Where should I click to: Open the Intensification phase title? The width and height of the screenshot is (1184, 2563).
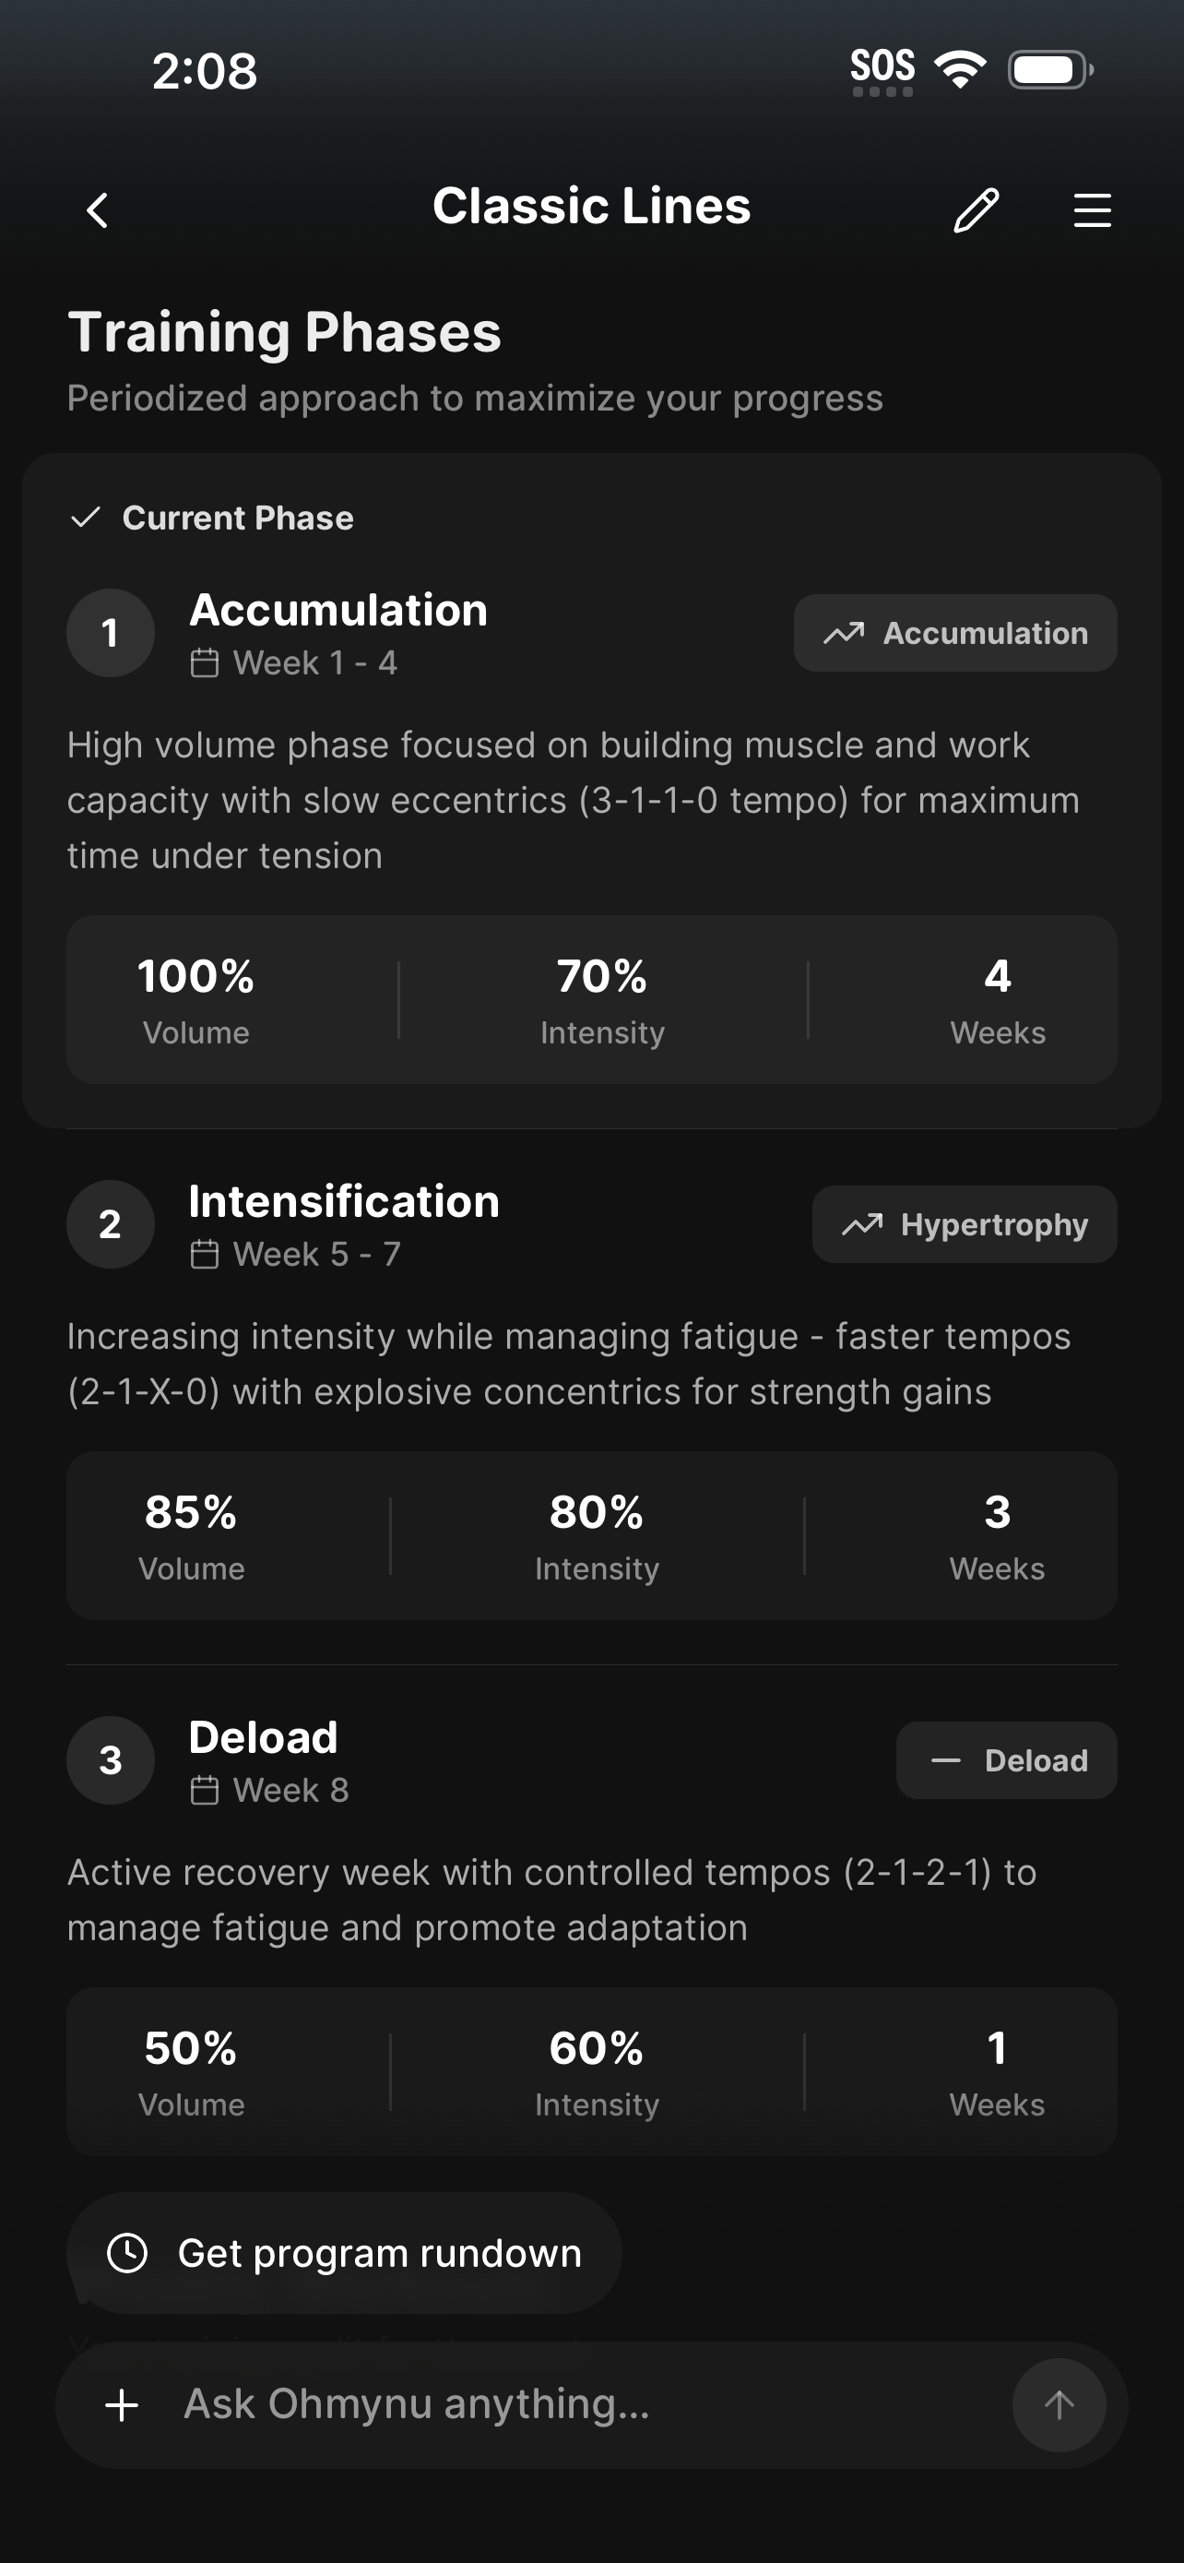[344, 1202]
